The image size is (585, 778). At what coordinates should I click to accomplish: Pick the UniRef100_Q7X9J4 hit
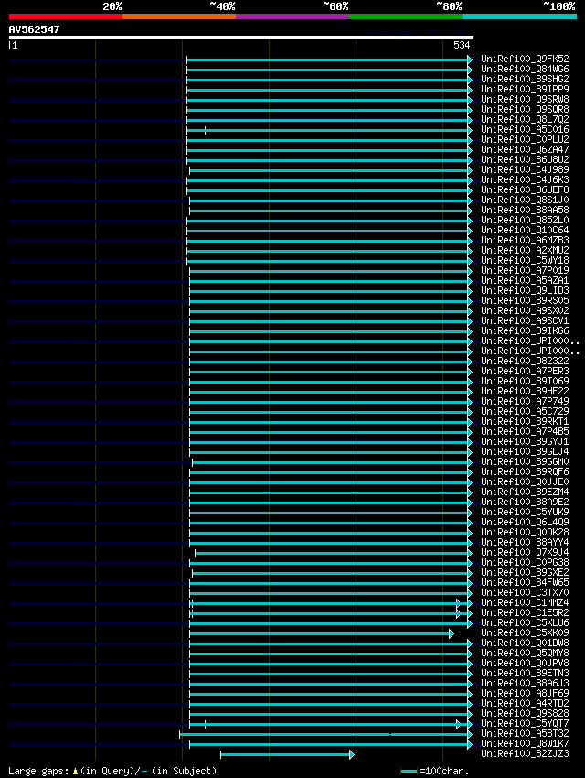(x=525, y=552)
